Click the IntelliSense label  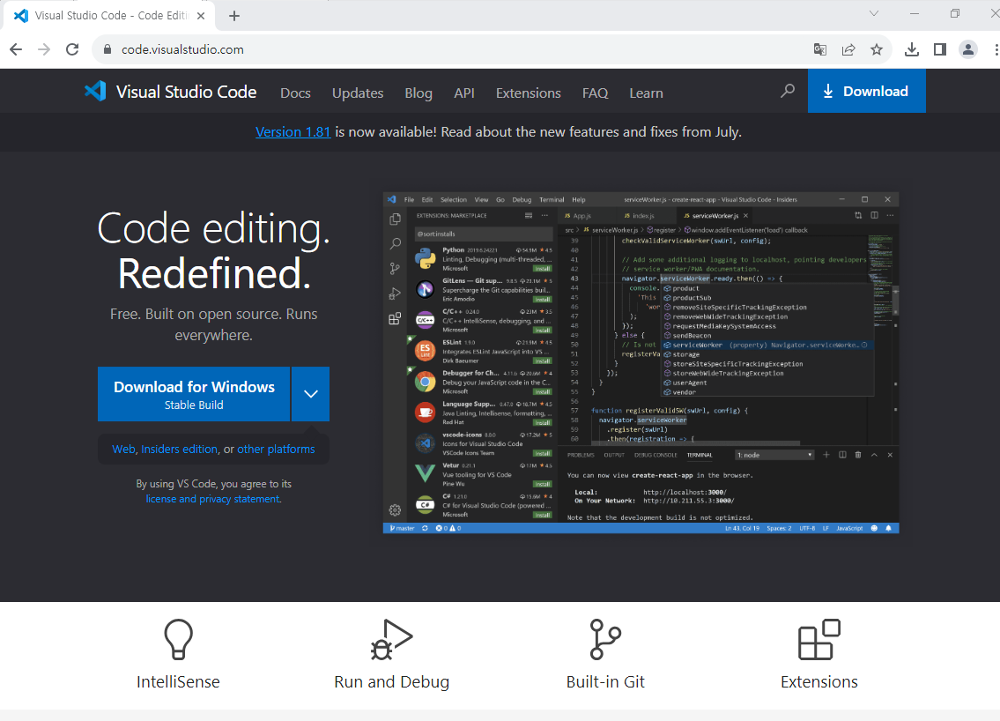[178, 682]
